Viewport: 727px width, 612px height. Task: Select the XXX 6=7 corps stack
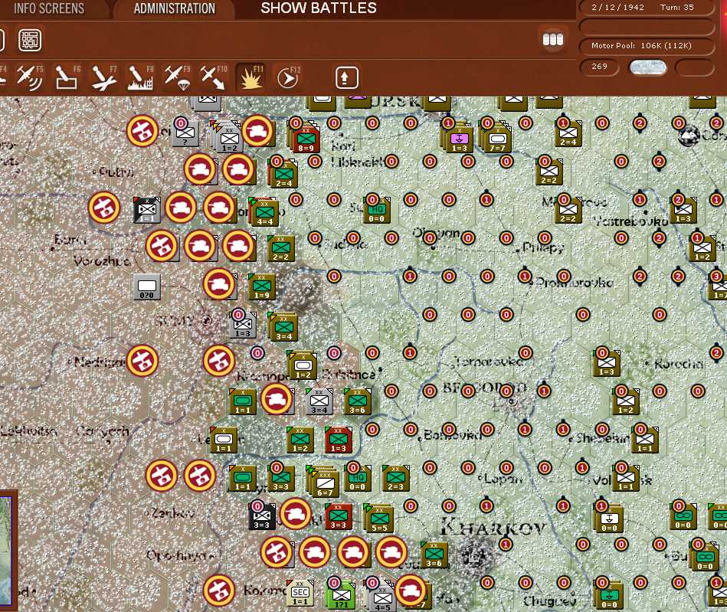pyautogui.click(x=325, y=485)
